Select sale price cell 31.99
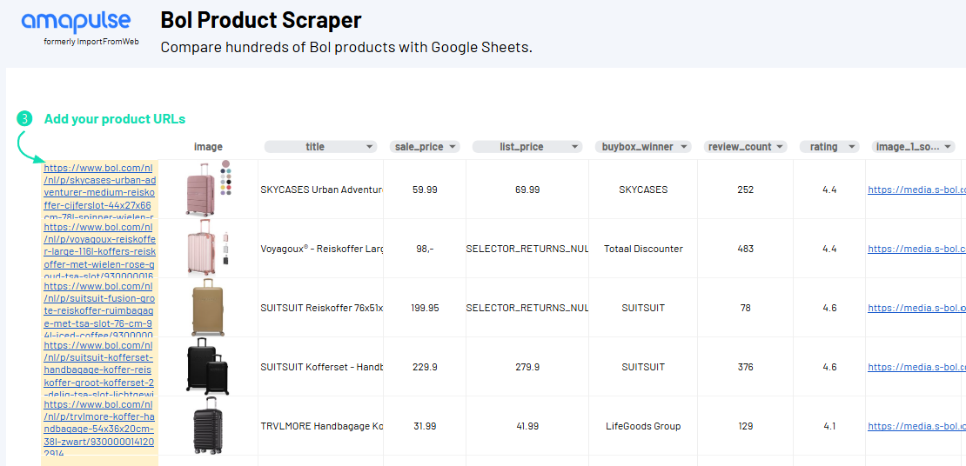Image resolution: width=966 pixels, height=466 pixels. click(425, 426)
